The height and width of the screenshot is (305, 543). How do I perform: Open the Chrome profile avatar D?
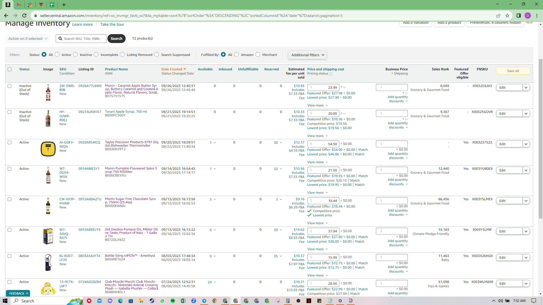click(528, 16)
